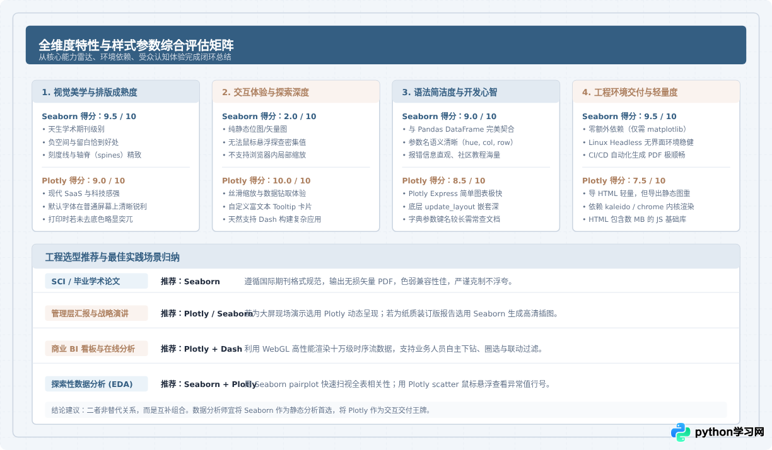Select the "管理层汇报与战略演讲" scenario tag

96,313
